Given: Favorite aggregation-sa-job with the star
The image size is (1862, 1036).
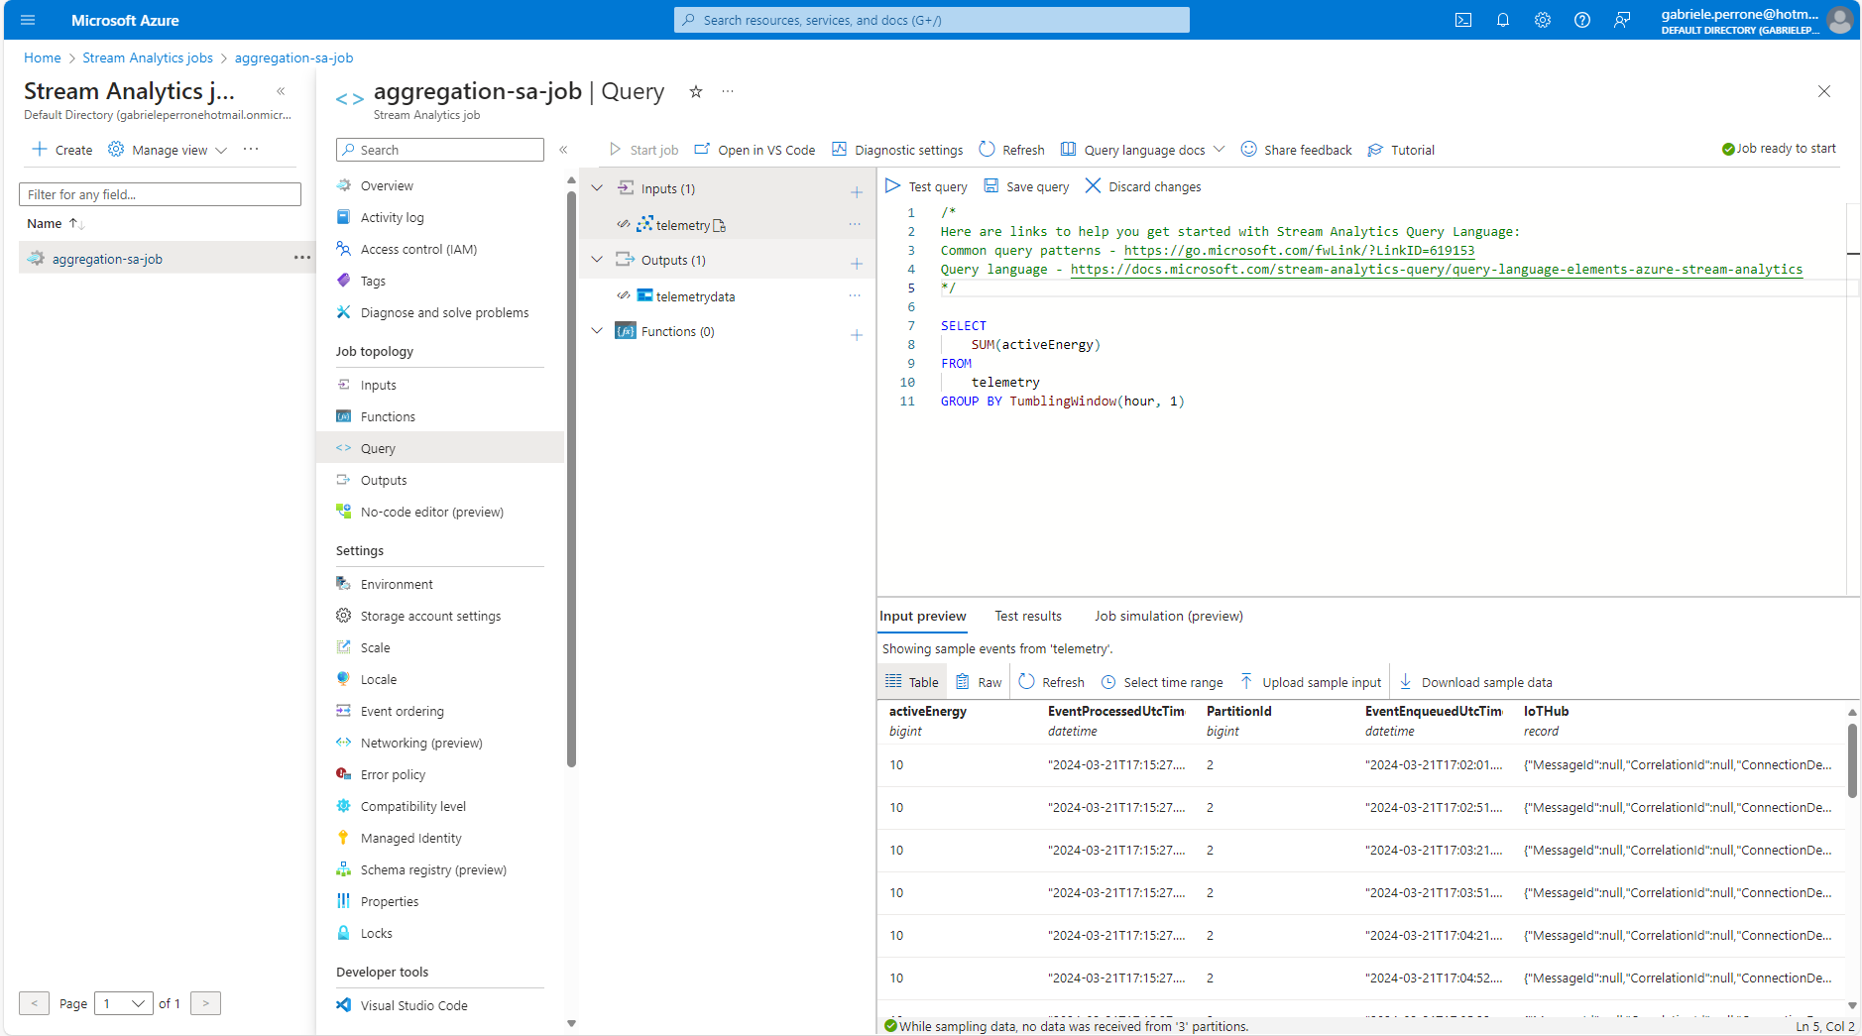Looking at the screenshot, I should click(696, 91).
